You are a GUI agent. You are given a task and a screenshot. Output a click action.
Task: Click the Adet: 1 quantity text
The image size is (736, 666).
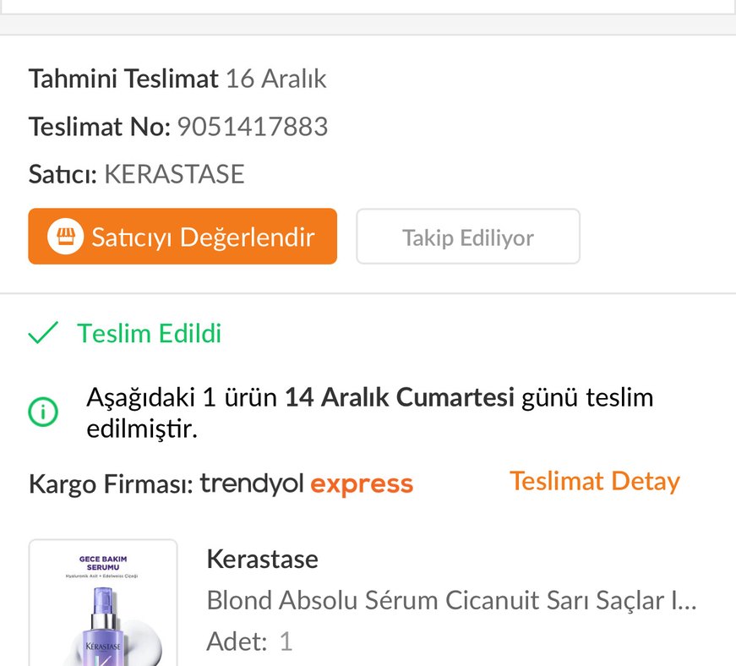249,641
